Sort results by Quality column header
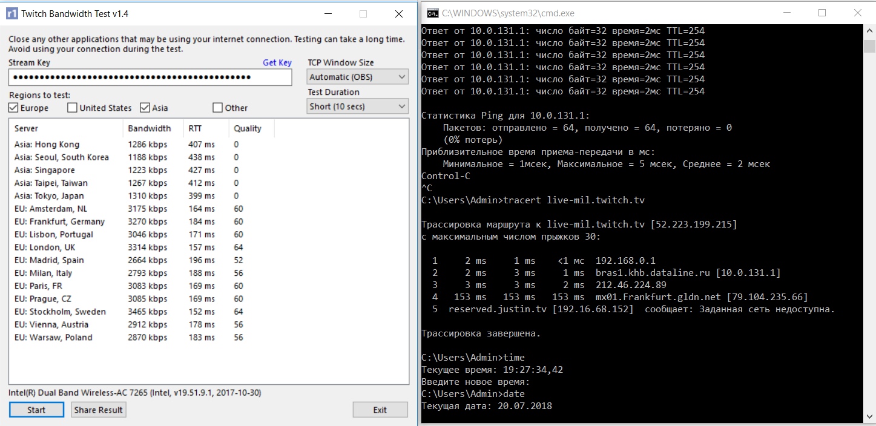 248,128
